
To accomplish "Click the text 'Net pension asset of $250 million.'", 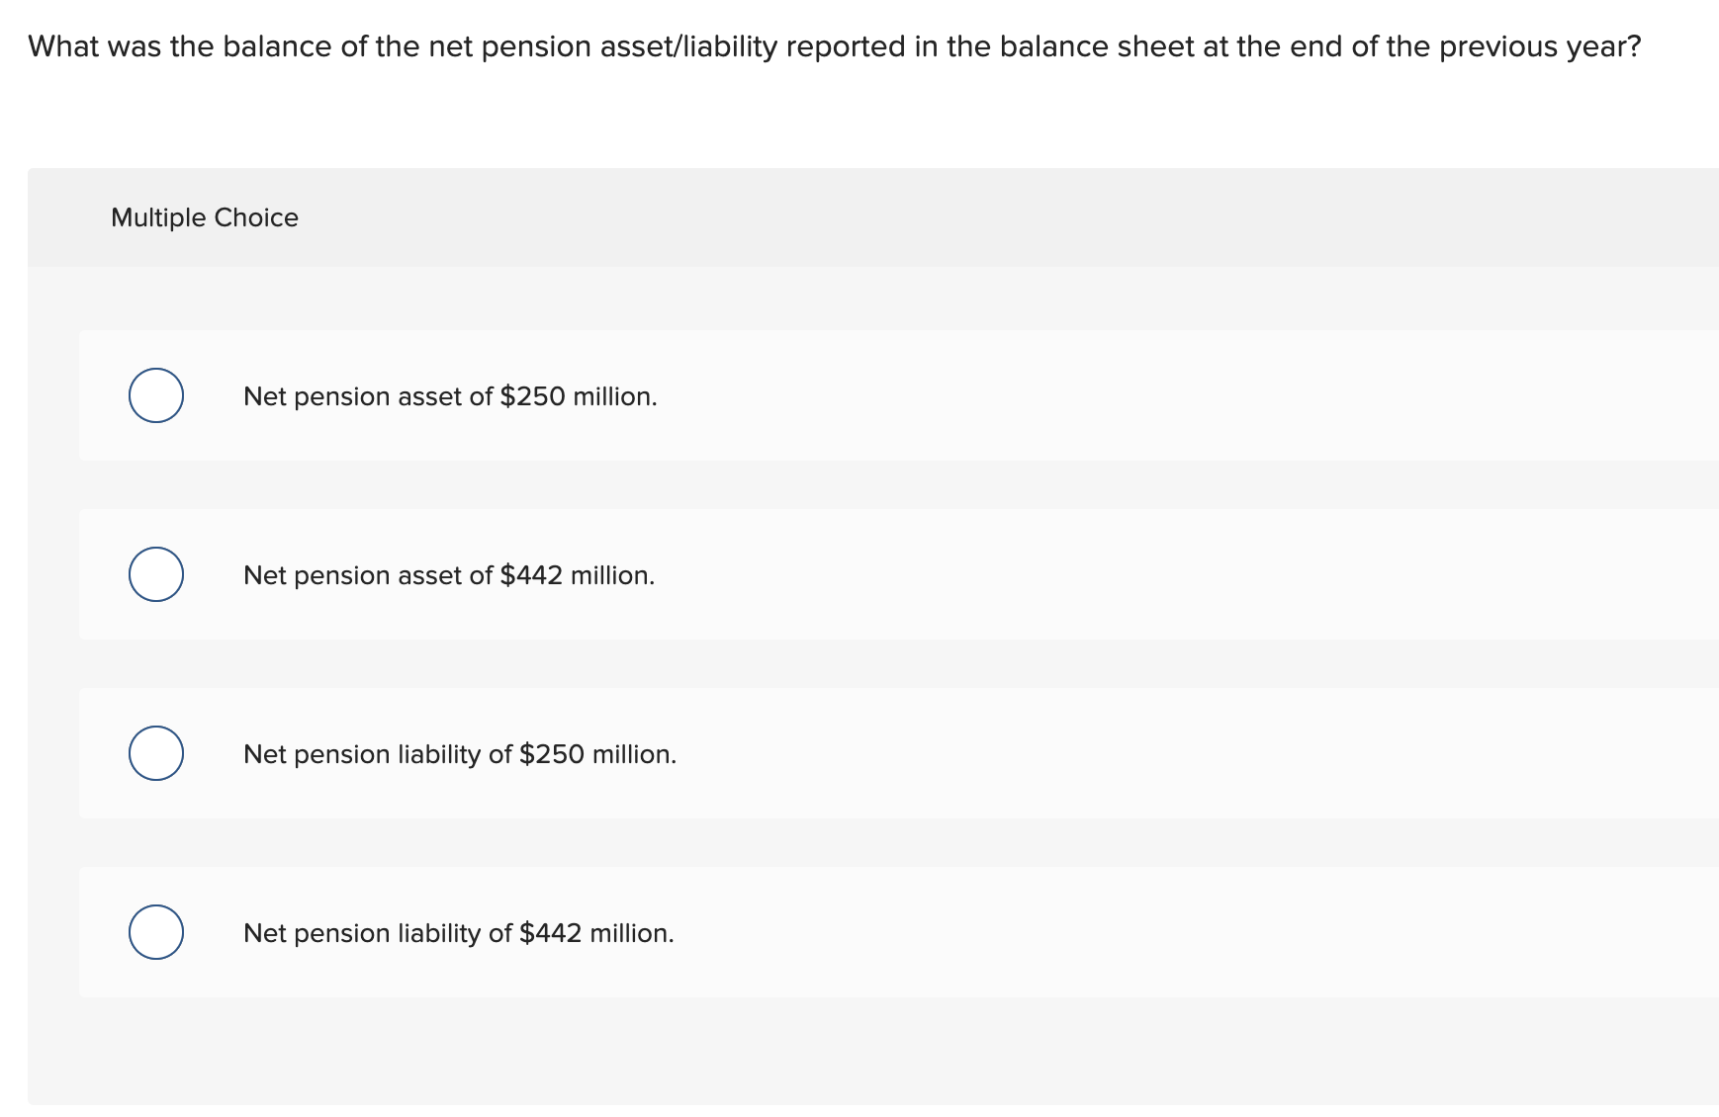I will point(450,396).
